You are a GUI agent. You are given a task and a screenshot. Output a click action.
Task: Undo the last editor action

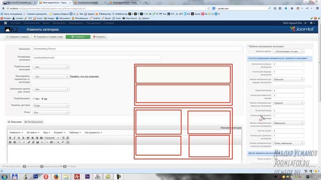[20, 142]
